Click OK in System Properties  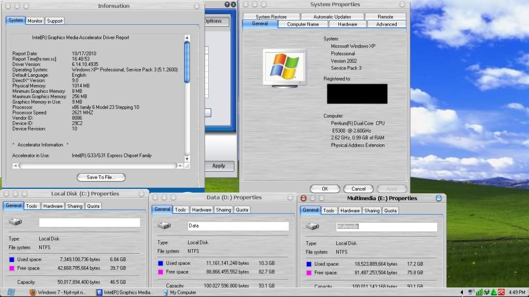coord(325,189)
